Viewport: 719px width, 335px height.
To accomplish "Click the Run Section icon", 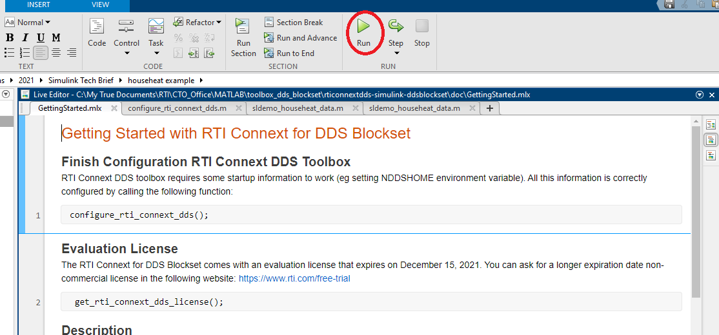I will click(x=242, y=26).
